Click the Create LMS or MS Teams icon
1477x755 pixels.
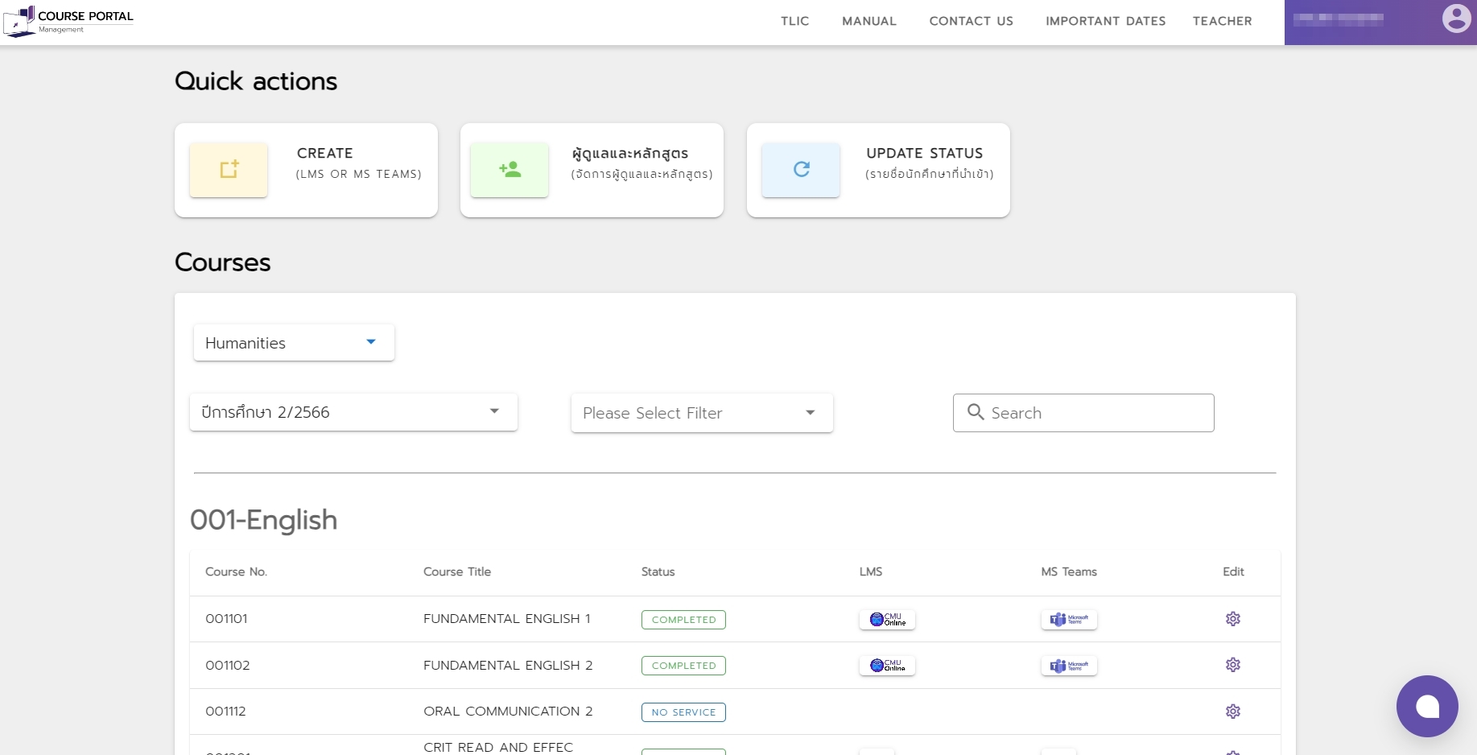pyautogui.click(x=229, y=170)
